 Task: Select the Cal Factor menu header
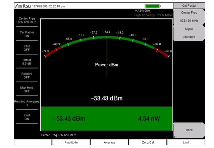pos(189,6)
